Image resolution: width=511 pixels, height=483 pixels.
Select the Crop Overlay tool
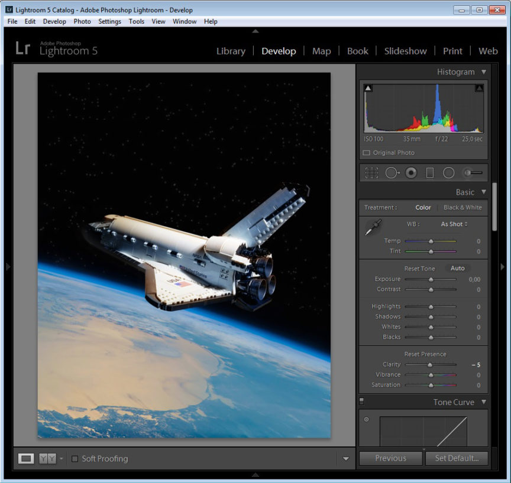371,173
